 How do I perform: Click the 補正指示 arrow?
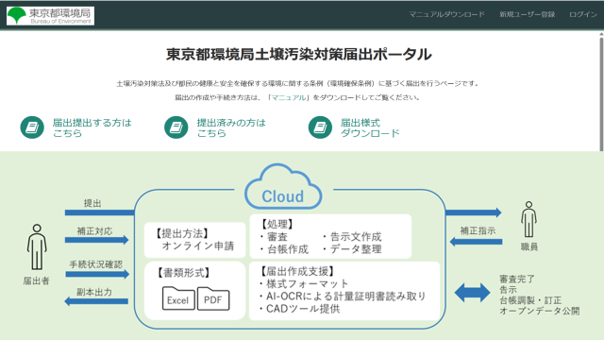pos(476,242)
